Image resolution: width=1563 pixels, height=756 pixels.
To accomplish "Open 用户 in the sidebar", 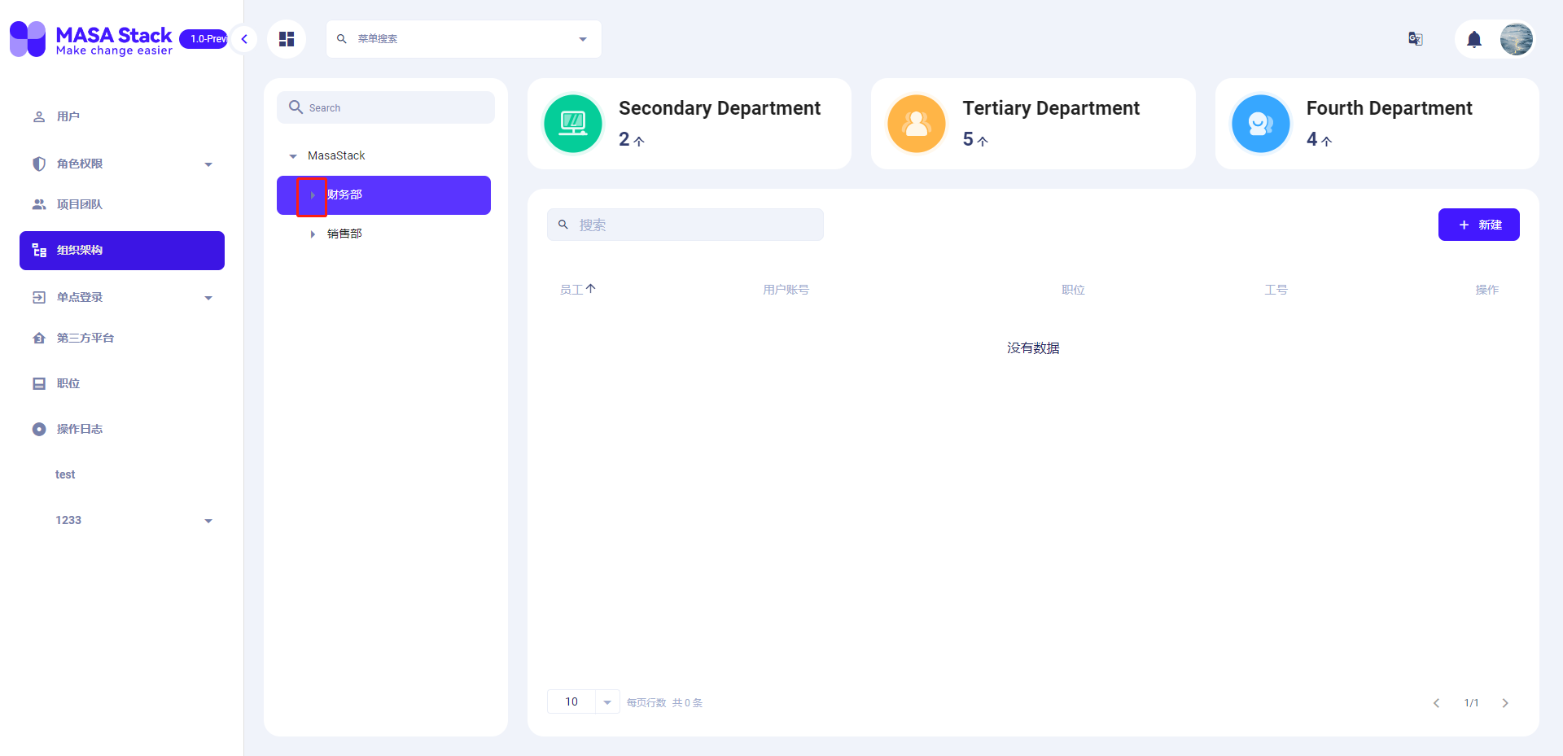I will click(x=122, y=116).
